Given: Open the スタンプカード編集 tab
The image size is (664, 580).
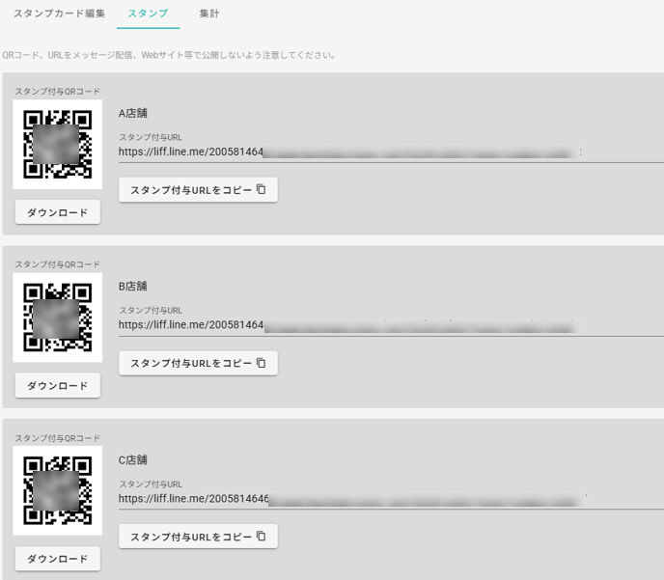Looking at the screenshot, I should tap(59, 14).
